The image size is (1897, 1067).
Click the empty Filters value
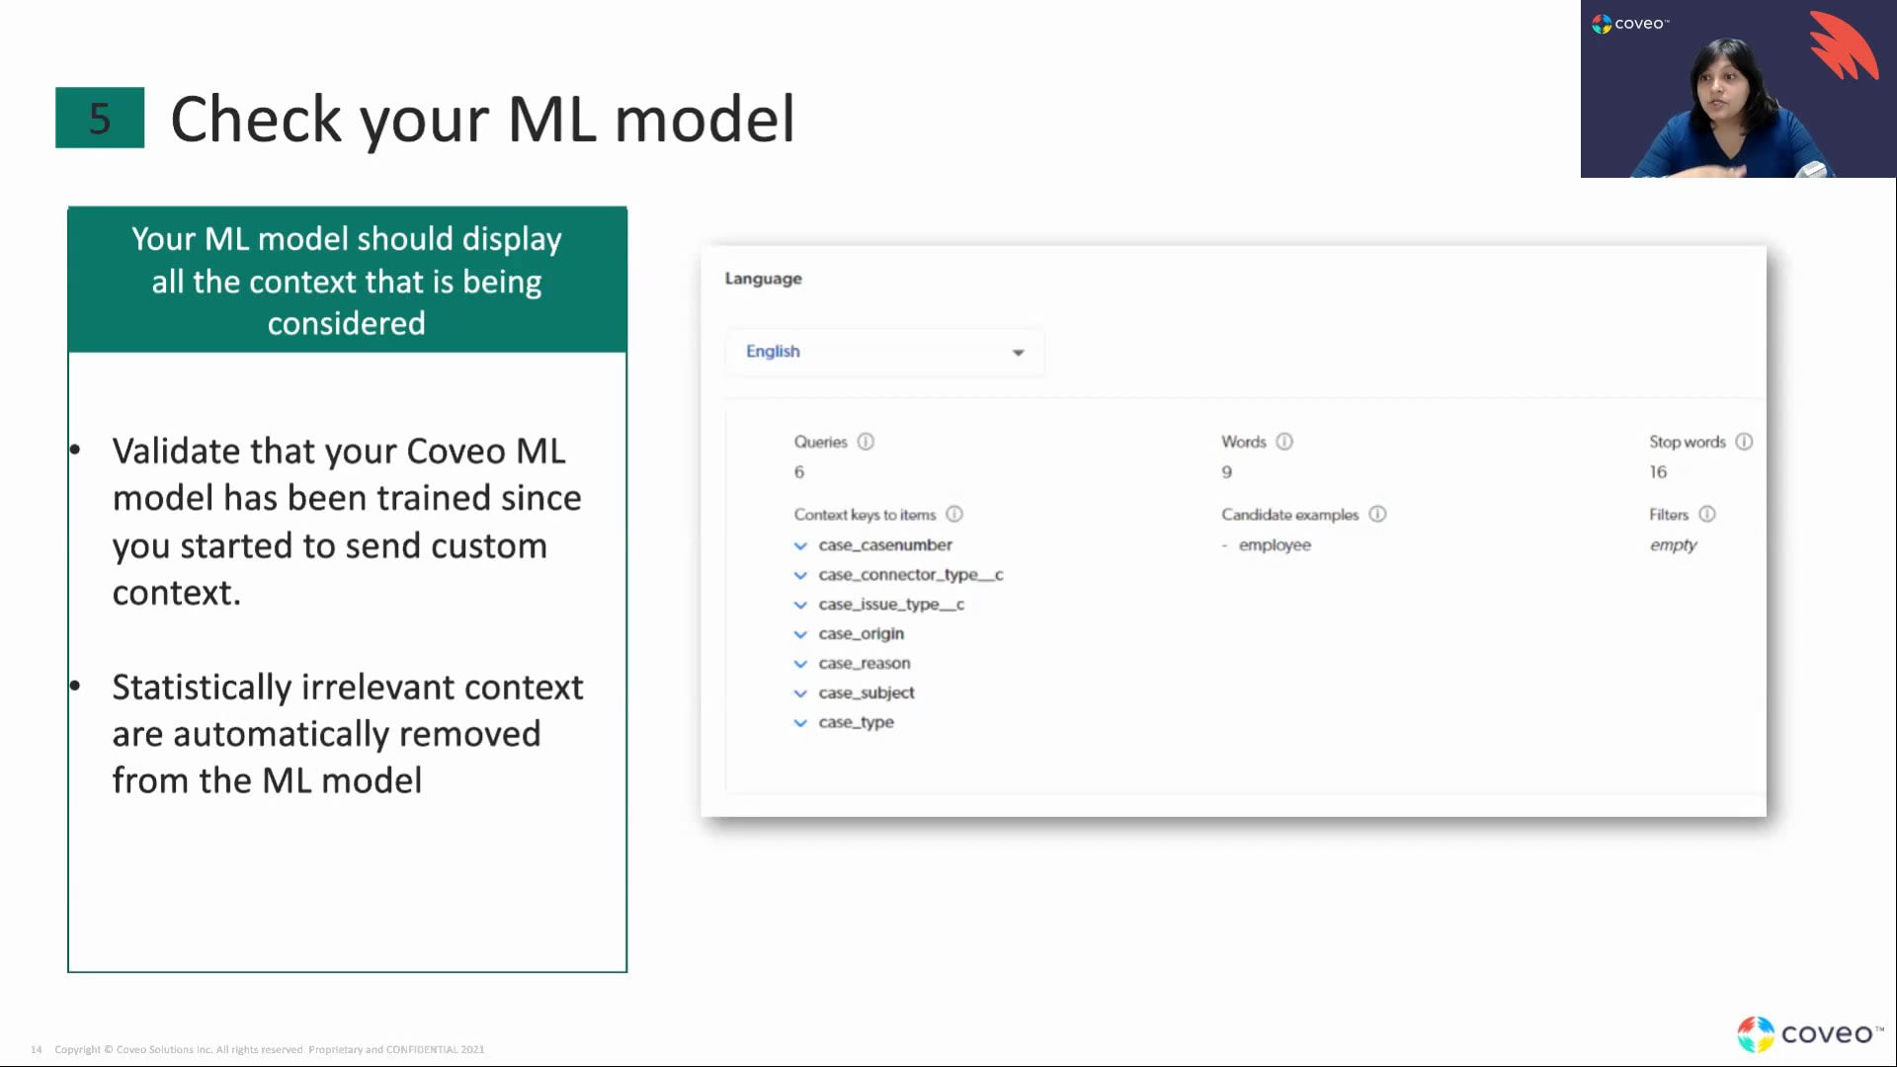1673,545
